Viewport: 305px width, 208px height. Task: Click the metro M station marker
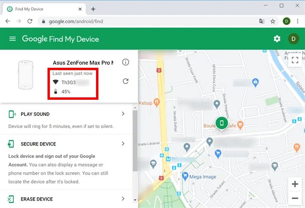coord(168,159)
